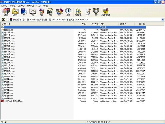Click the PDF icon of 中級から学ぶ日本語.pdf

[2, 101]
